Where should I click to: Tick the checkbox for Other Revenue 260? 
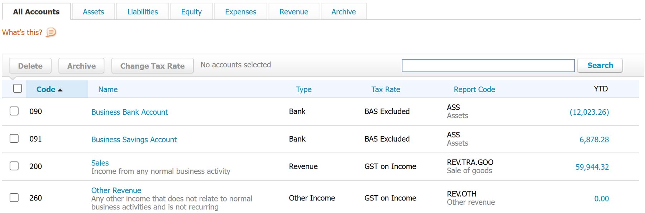click(14, 197)
